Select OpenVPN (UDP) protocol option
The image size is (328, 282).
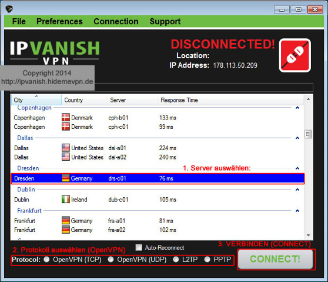click(111, 260)
